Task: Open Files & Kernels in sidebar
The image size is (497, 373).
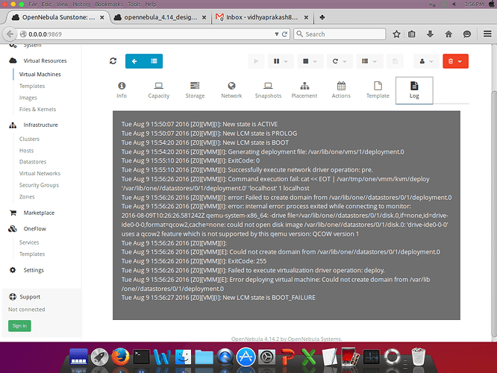Action: [37, 110]
